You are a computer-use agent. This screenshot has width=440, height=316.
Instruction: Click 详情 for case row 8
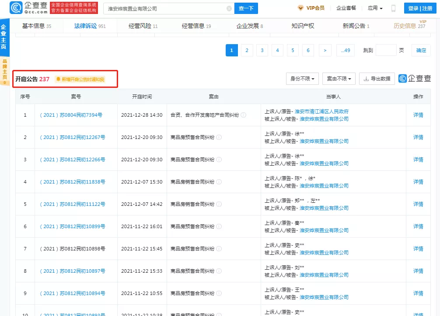pyautogui.click(x=418, y=271)
